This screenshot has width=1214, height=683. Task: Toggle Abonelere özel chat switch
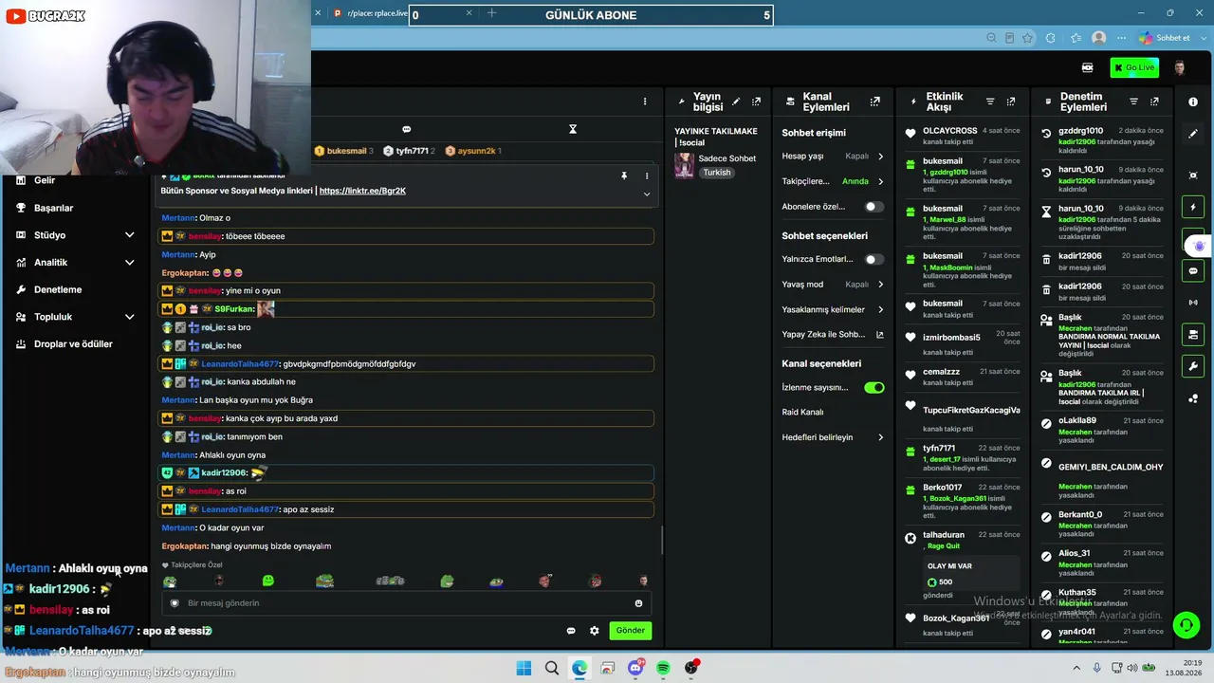[874, 207]
